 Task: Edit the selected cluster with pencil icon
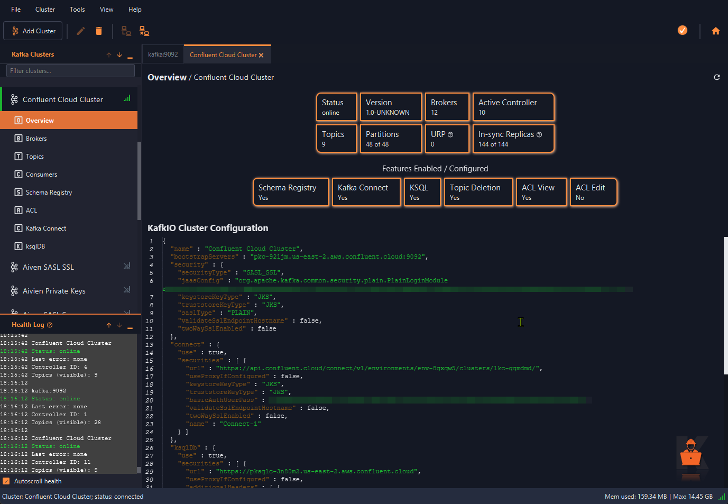(x=81, y=31)
